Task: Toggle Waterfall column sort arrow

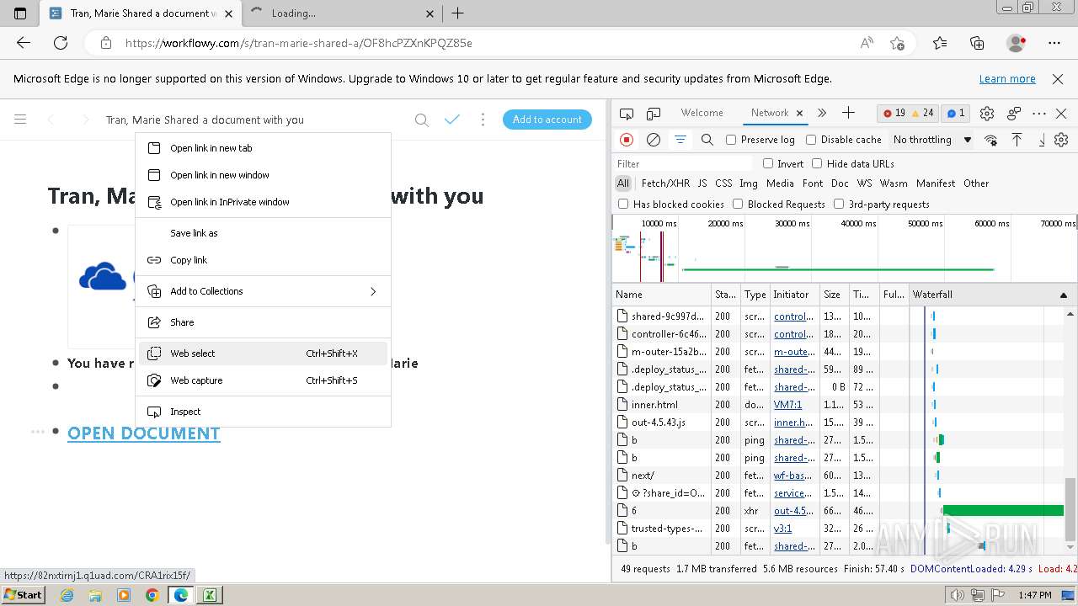Action: (x=1063, y=295)
